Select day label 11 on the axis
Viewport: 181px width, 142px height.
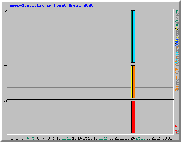coord(64,138)
